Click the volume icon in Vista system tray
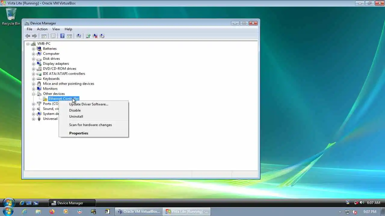This screenshot has width=385, height=216. (362, 203)
